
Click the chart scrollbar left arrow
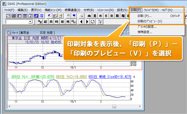pyautogui.click(x=10, y=106)
